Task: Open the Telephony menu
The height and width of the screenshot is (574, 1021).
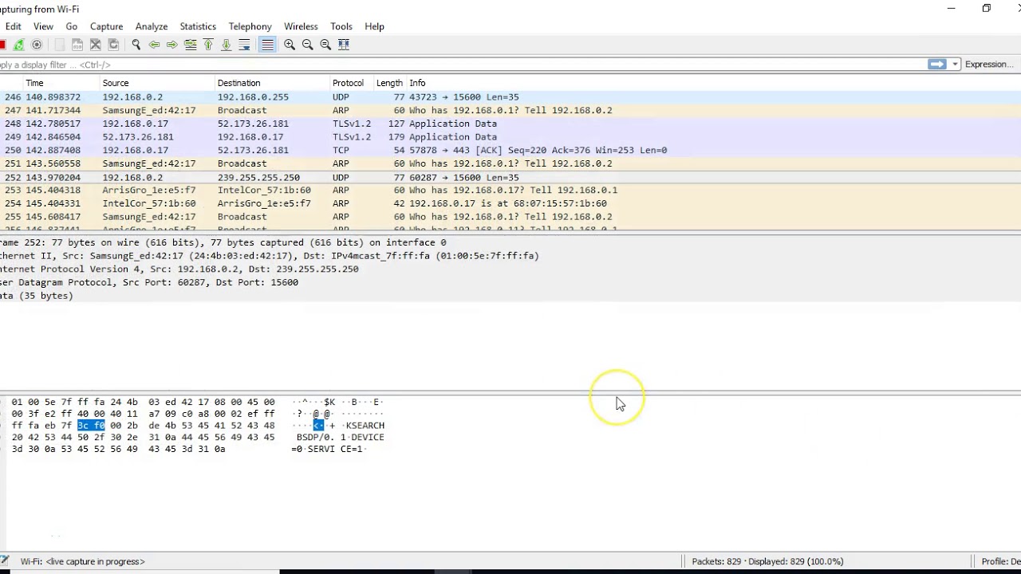Action: (x=250, y=26)
